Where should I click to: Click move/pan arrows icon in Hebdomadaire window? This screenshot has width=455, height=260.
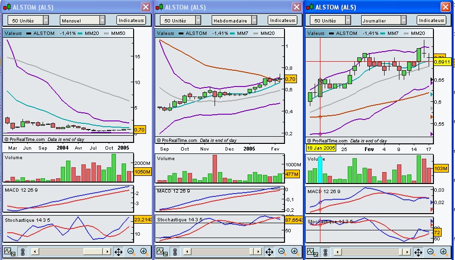coord(269,252)
